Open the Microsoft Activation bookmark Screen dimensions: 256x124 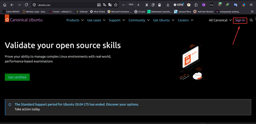click(x=119, y=11)
